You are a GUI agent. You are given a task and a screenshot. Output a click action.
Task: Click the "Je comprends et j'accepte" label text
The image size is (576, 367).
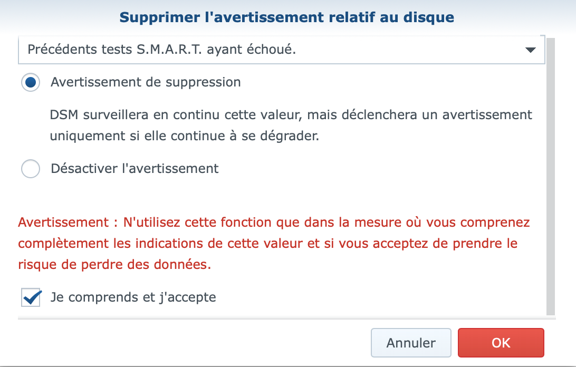pos(133,297)
